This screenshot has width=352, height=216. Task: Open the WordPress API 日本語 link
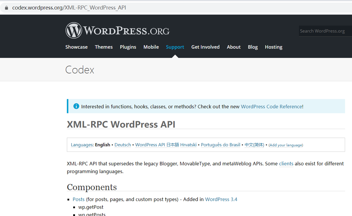pyautogui.click(x=157, y=145)
